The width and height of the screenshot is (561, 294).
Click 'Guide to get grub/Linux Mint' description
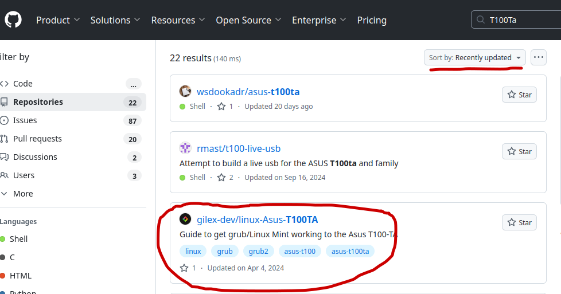[x=289, y=234]
